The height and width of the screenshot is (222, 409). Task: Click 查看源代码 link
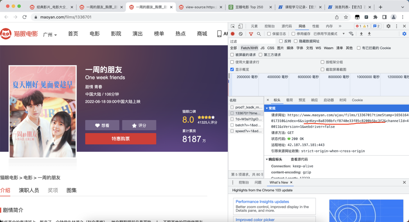[x=299, y=159]
